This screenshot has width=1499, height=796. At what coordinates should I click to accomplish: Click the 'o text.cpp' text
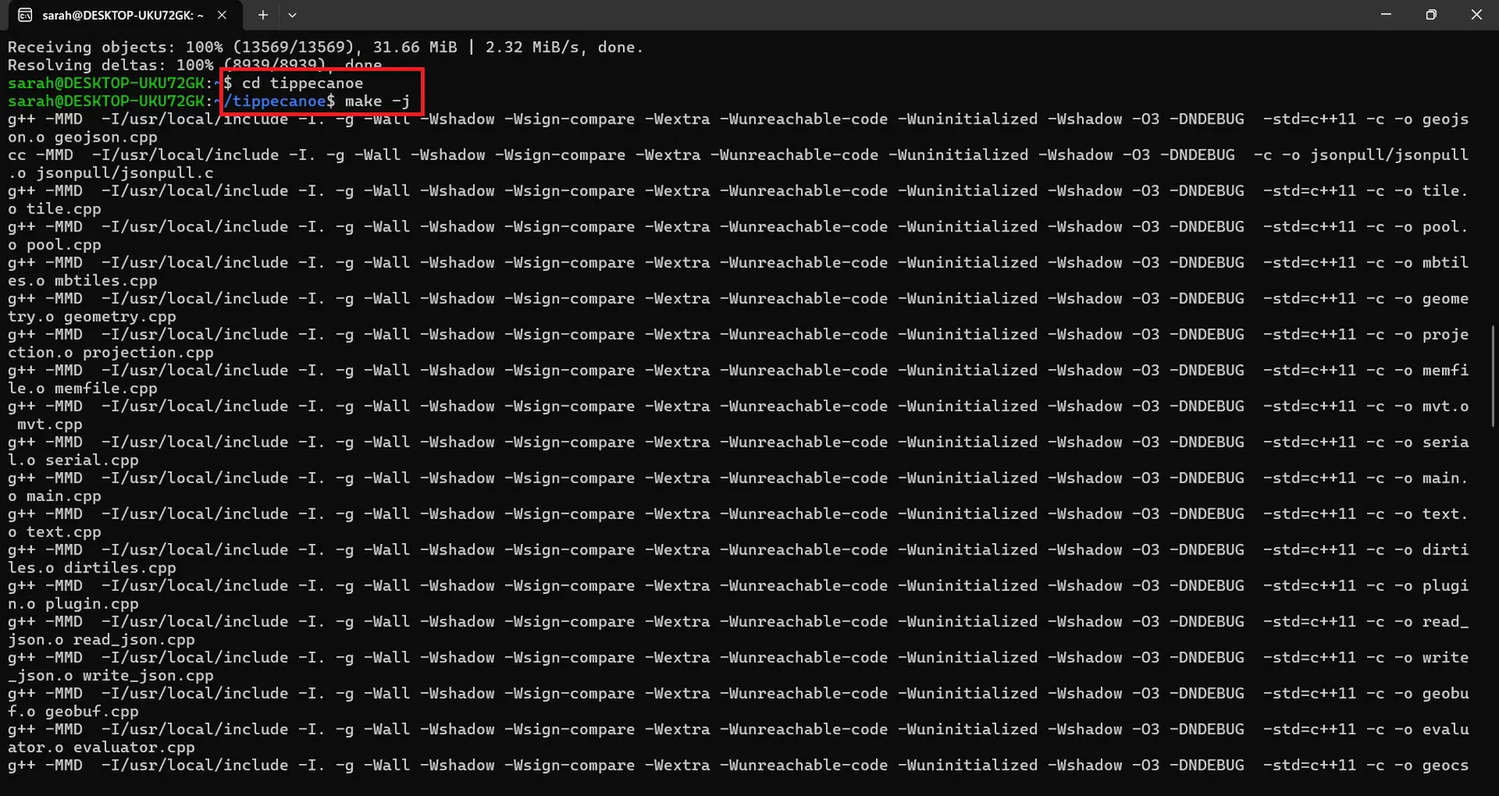point(54,532)
